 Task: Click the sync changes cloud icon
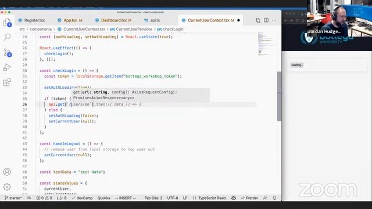[x=29, y=198]
